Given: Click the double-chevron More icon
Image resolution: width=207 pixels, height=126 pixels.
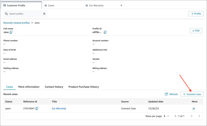Looking at the screenshot, I should tap(194, 108).
